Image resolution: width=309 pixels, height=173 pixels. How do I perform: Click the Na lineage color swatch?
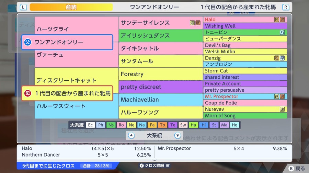point(142,125)
